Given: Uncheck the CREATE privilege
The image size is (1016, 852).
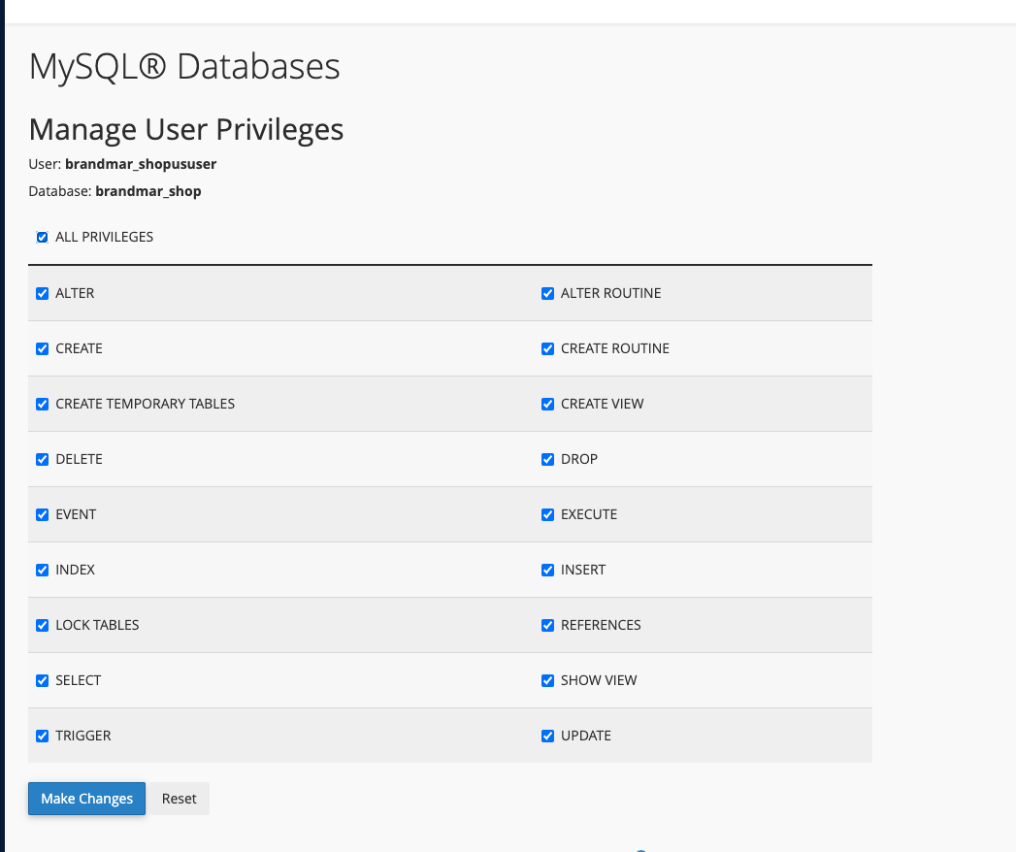Looking at the screenshot, I should click(x=42, y=348).
